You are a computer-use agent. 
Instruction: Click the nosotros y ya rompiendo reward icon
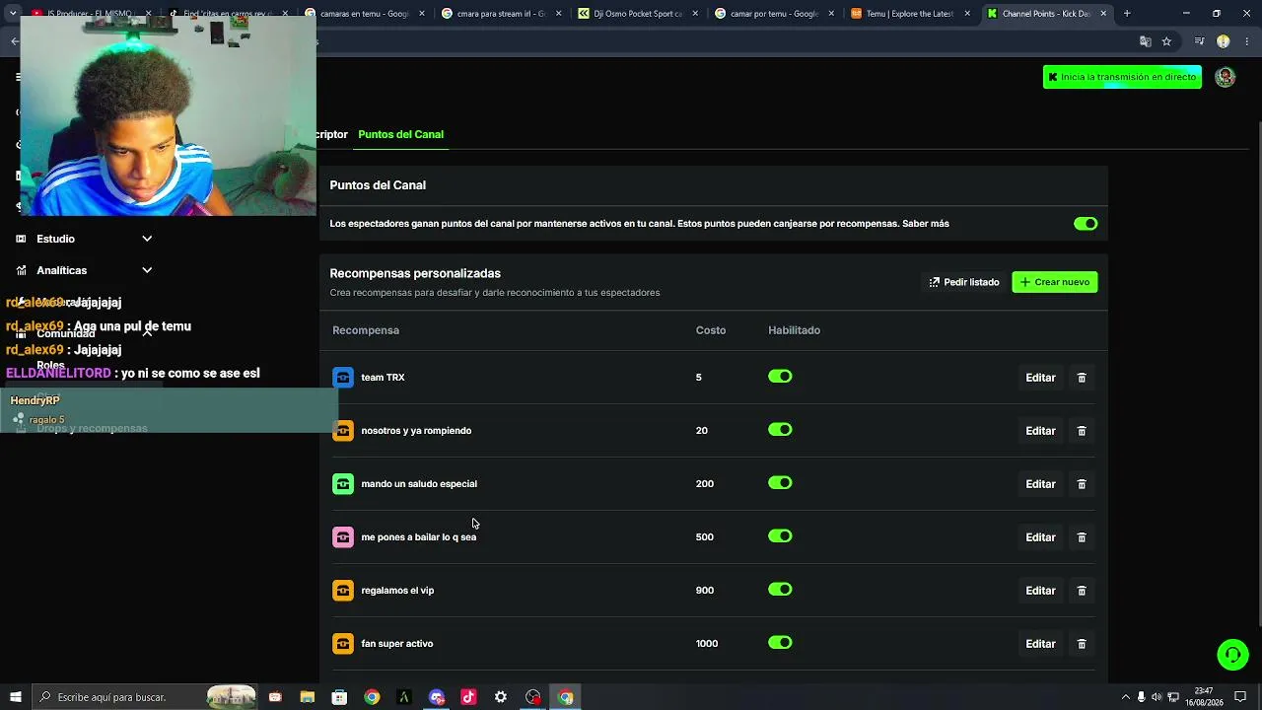[343, 431]
